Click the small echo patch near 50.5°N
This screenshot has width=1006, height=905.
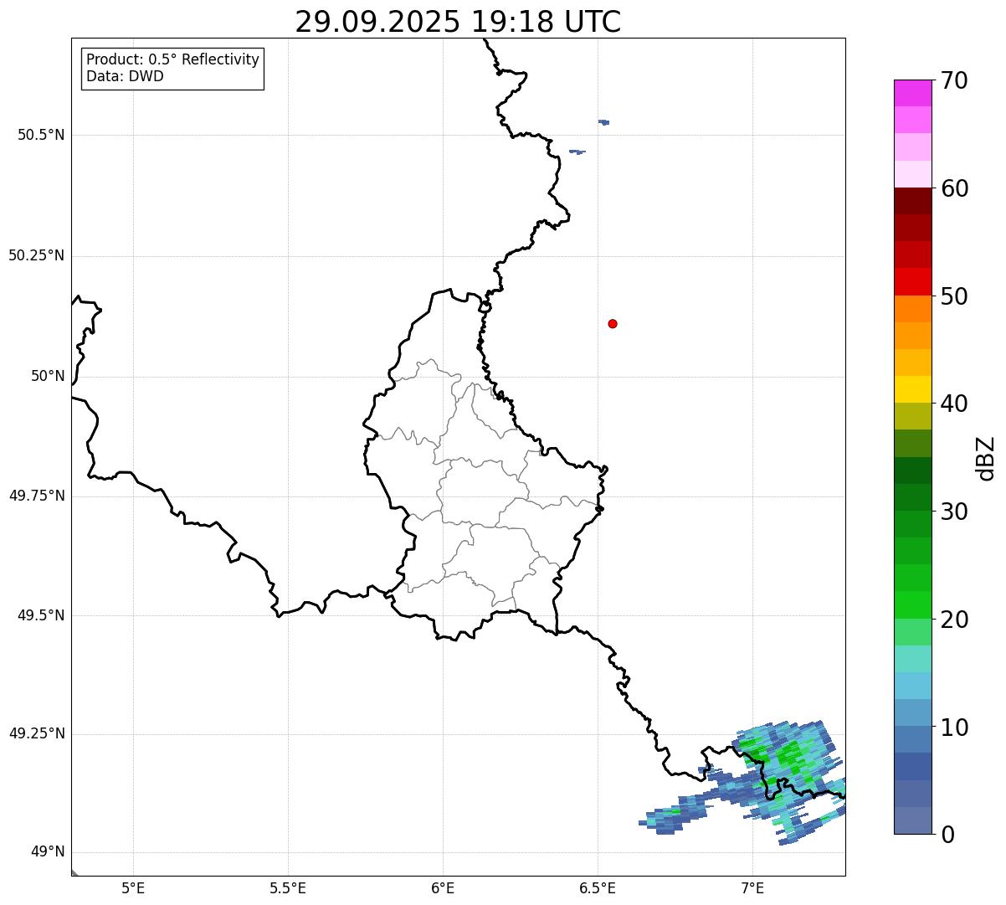pyautogui.click(x=603, y=122)
